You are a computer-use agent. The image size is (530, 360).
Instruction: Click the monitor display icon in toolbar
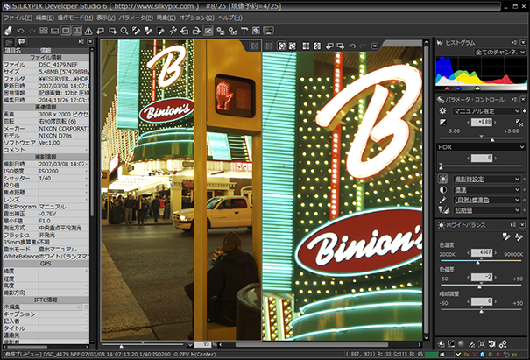[x=268, y=31]
